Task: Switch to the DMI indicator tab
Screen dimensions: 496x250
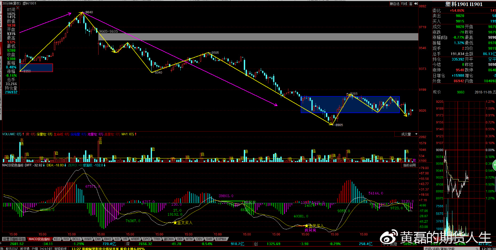Action: click(x=98, y=239)
